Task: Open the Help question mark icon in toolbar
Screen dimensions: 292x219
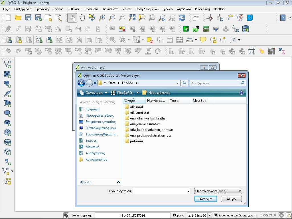Action: 283,18
